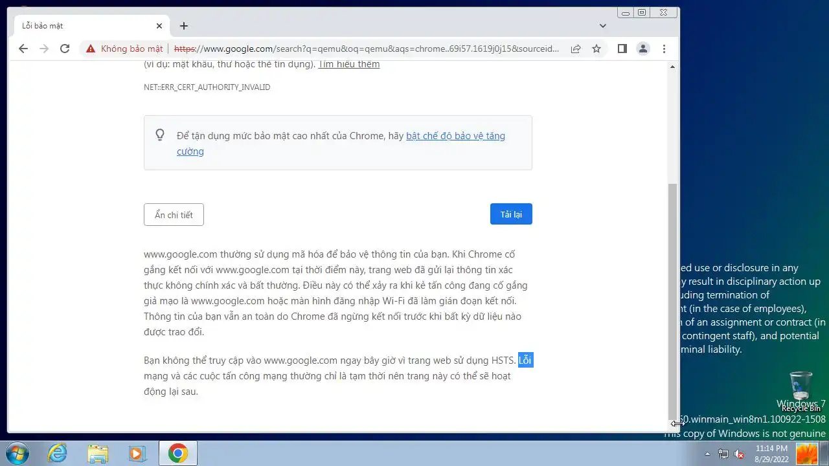Launch Internet Explorer from the taskbar
Viewport: 829px width, 466px height.
pyautogui.click(x=58, y=453)
